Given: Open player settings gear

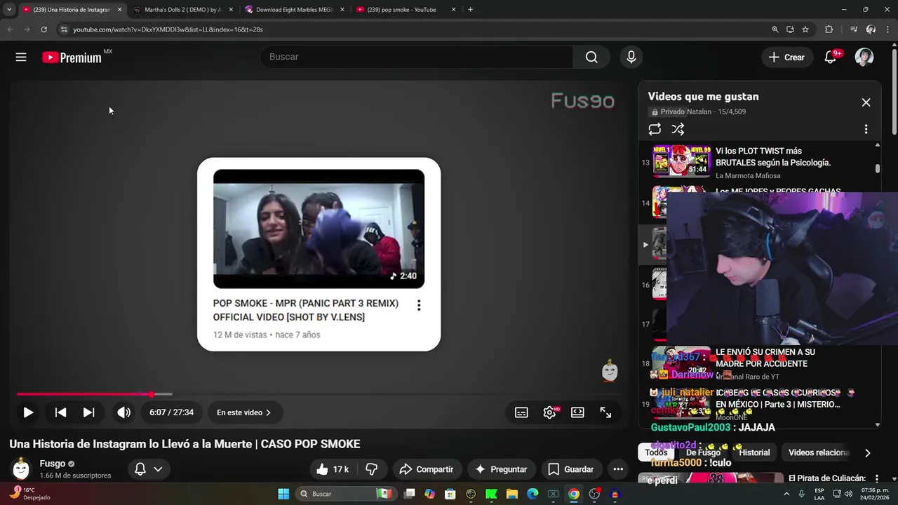Looking at the screenshot, I should click(550, 412).
